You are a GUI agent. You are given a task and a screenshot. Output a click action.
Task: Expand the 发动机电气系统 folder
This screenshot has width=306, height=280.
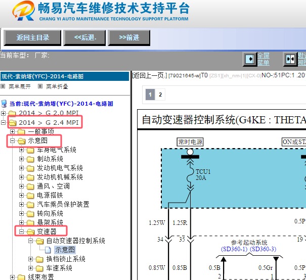(21, 168)
